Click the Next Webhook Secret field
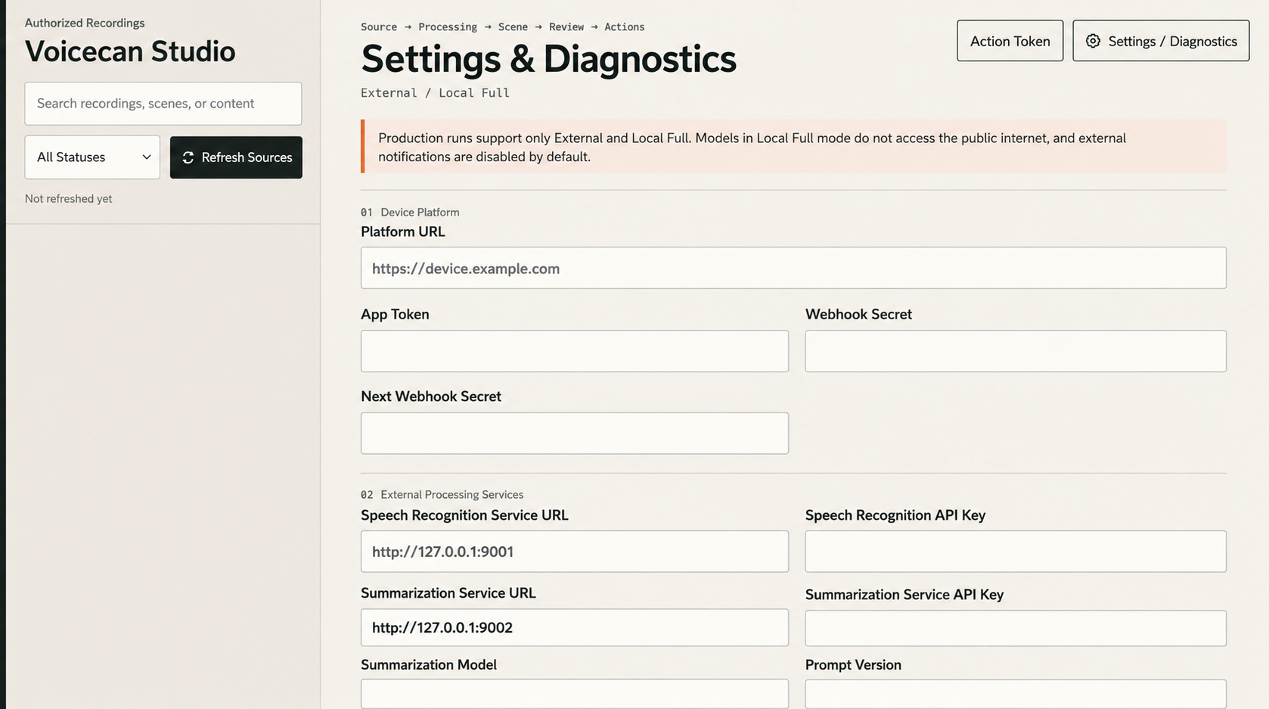Image resolution: width=1269 pixels, height=709 pixels. pyautogui.click(x=575, y=433)
